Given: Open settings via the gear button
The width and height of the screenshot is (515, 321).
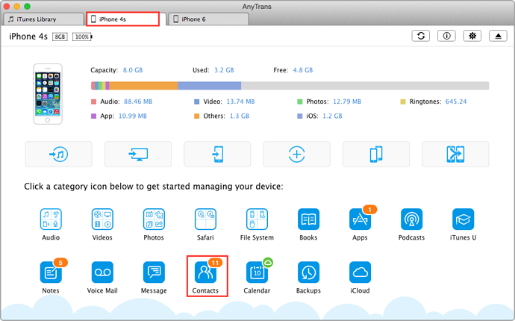Looking at the screenshot, I should (472, 36).
